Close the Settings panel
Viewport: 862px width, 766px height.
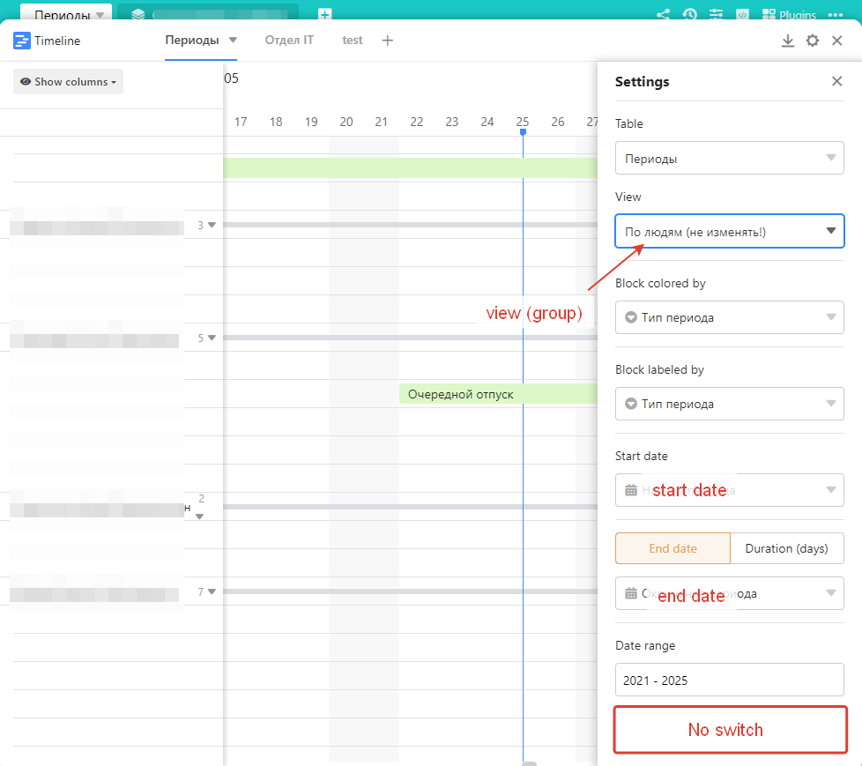coord(836,82)
